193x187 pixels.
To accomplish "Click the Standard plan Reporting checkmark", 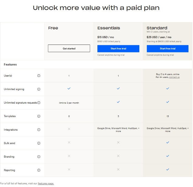I will tap(168, 169).
